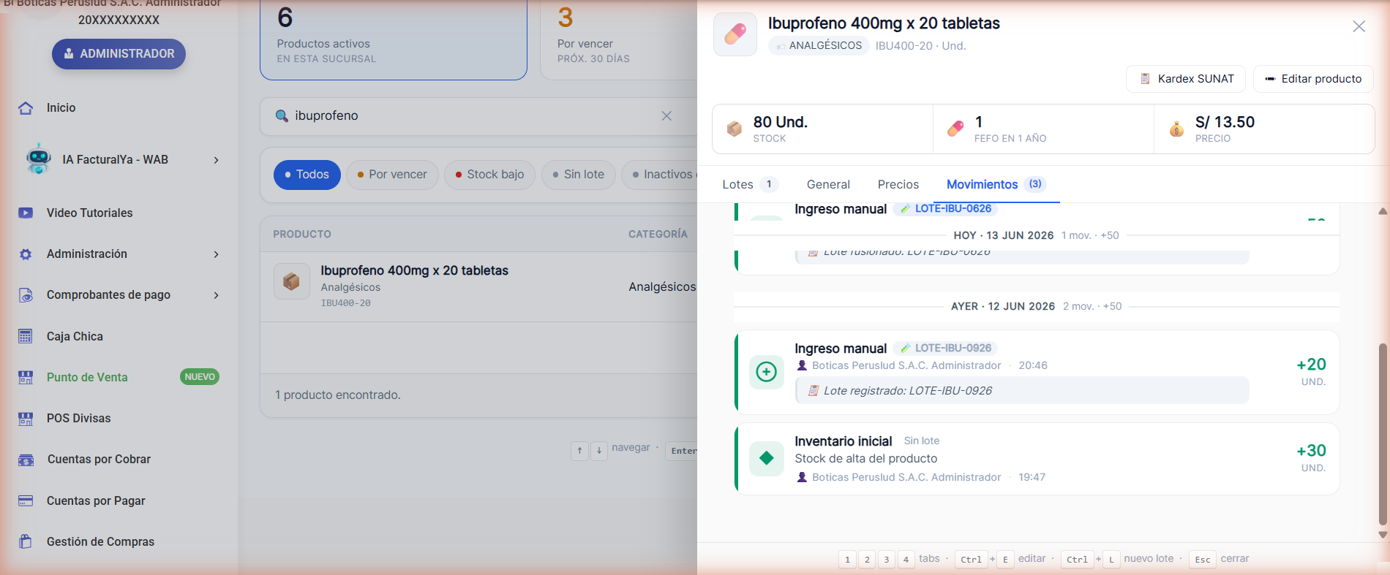Click the ADMINISTRADOR button
The width and height of the screenshot is (1390, 575).
click(119, 54)
